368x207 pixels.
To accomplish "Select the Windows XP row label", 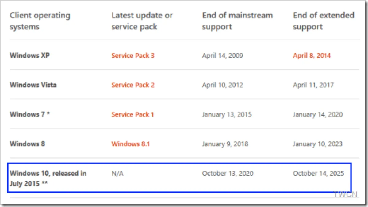I will (x=30, y=56).
